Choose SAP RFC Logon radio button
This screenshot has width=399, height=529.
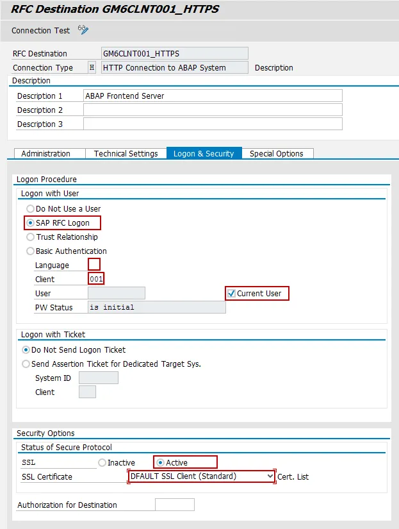click(31, 223)
